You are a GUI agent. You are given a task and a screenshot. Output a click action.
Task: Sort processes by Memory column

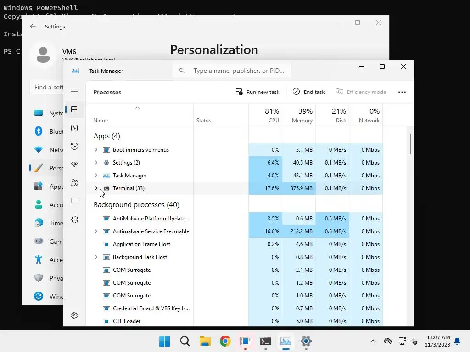tap(299, 115)
